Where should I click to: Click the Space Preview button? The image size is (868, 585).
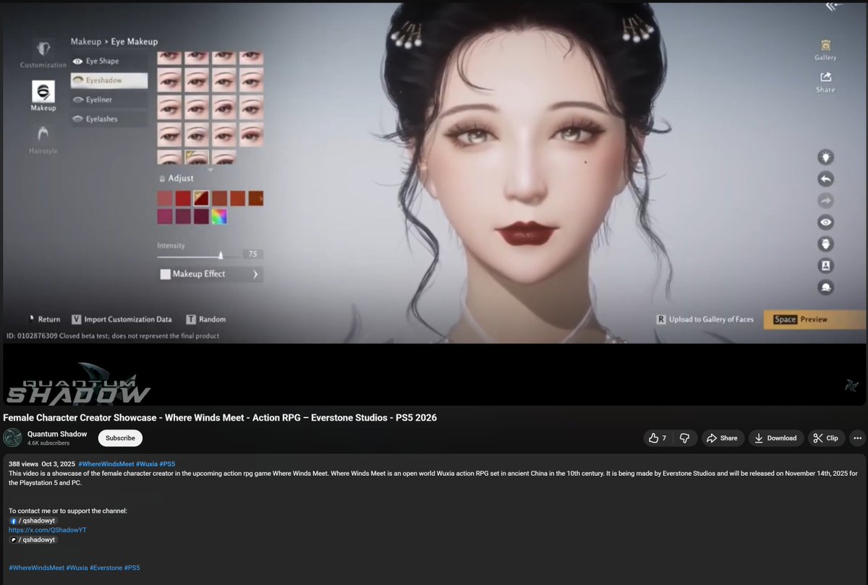814,319
